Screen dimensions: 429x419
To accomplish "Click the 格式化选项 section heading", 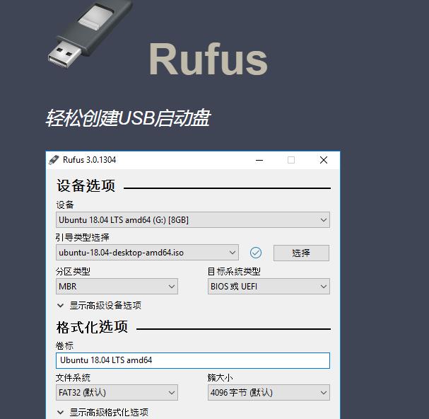I will click(x=92, y=327).
